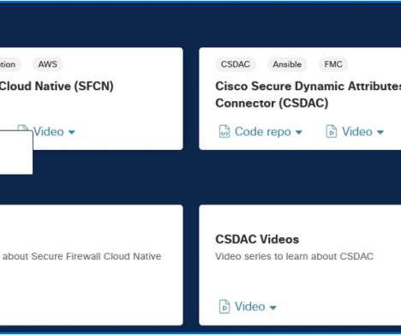Expand the Code repo dropdown arrow
The width and height of the screenshot is (401, 335).
(299, 132)
